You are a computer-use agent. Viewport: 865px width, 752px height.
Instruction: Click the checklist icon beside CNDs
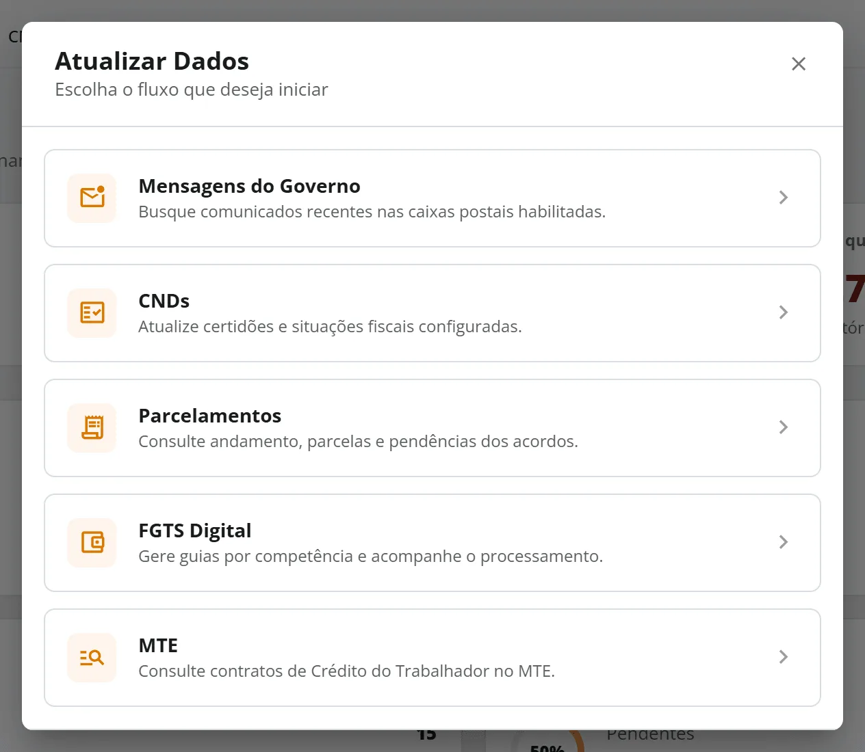[x=92, y=312]
